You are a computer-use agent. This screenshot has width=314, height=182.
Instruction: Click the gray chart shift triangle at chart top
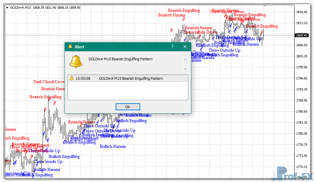pos(265,6)
